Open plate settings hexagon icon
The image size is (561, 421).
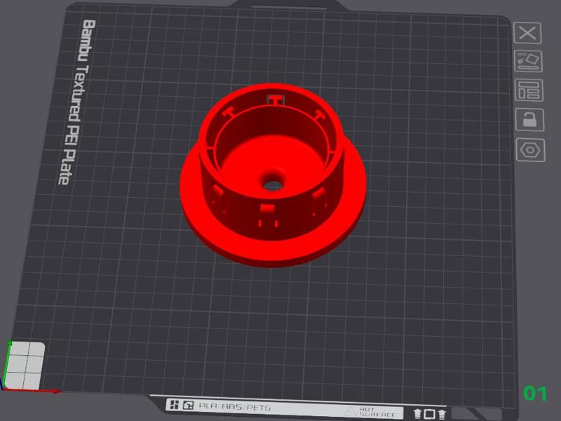[531, 150]
